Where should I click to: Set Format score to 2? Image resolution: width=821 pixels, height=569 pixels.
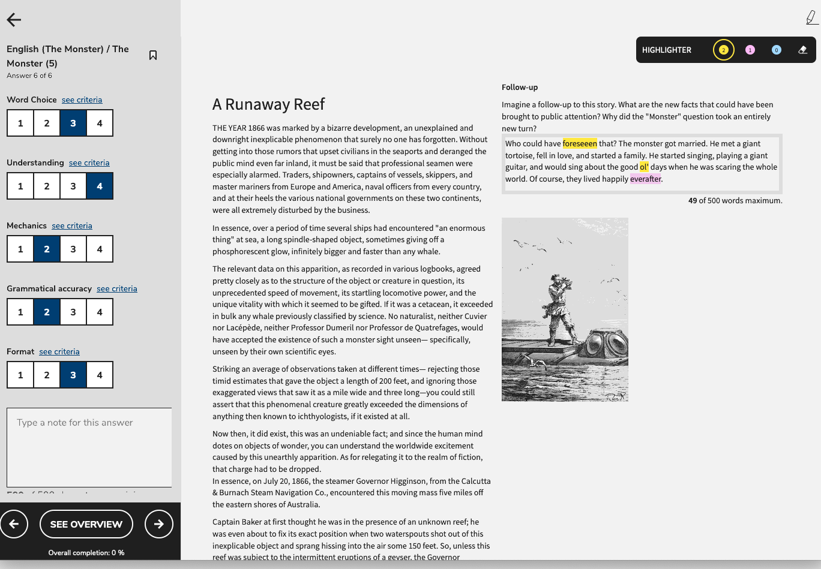point(47,375)
